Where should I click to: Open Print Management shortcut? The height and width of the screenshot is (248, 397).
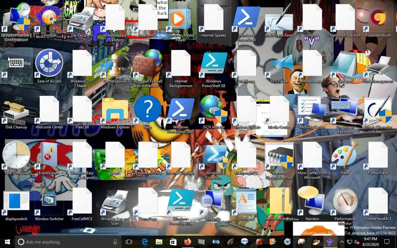[378, 67]
